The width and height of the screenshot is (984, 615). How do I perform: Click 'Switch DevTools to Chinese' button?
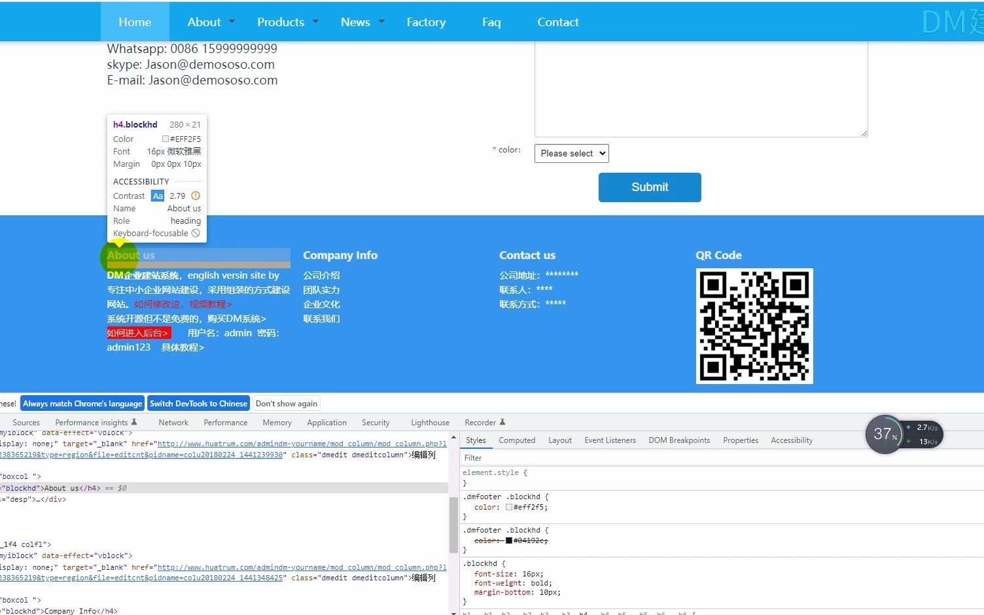tap(198, 404)
